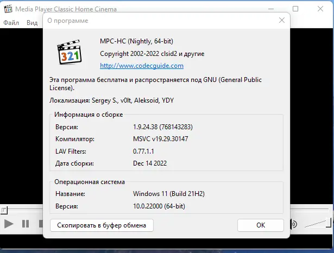
Task: Click the seek bar thumb in player
Action: (4, 210)
